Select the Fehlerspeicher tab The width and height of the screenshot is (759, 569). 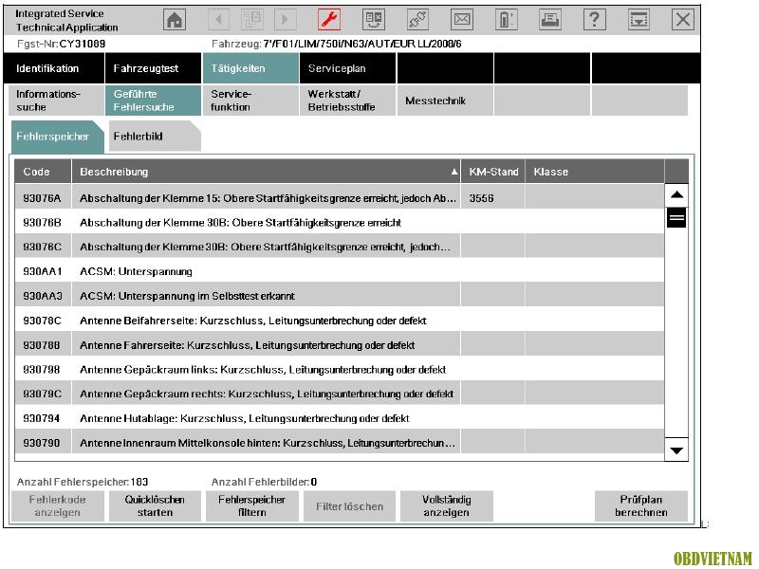tap(57, 137)
